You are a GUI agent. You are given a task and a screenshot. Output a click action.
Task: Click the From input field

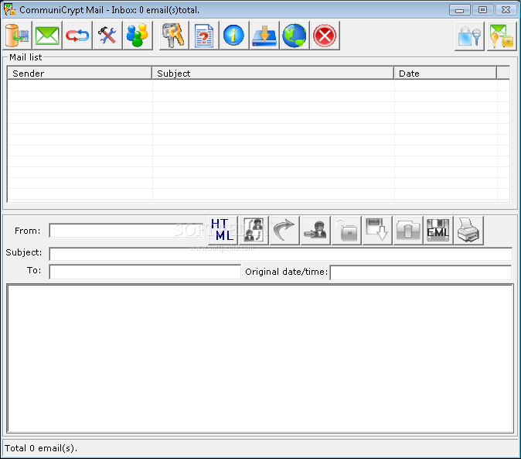pos(126,231)
